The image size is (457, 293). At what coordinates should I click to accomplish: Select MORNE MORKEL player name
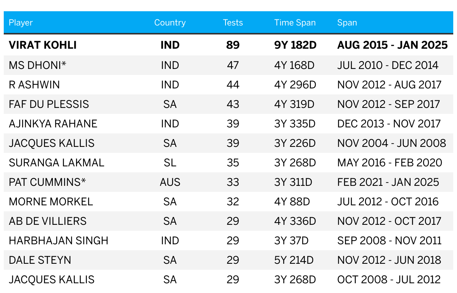coord(51,202)
